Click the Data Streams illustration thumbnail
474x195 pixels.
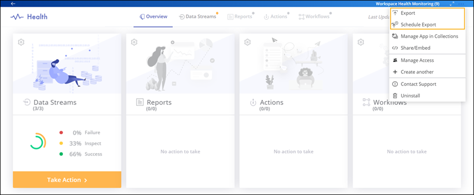coord(67,63)
